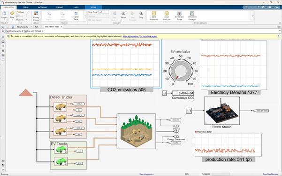Screen dimensions: 282x176
Task: Expand the New dropdown arrow
Action: [12, 20]
